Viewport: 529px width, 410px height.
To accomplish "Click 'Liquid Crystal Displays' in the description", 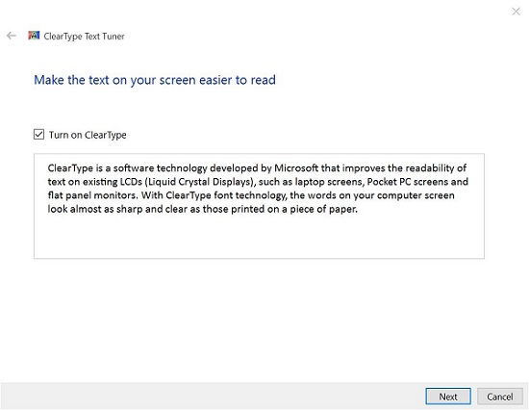I will 200,182.
